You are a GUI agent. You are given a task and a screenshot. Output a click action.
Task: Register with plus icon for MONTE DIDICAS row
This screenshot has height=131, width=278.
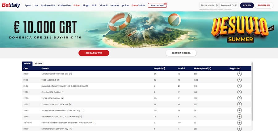click(x=239, y=129)
